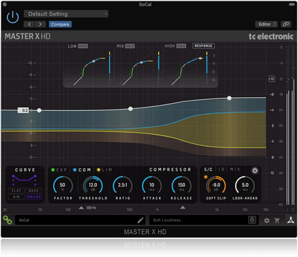This screenshot has height=257, width=298.
Task: Select the BASS curve preset
Action: pos(34,190)
